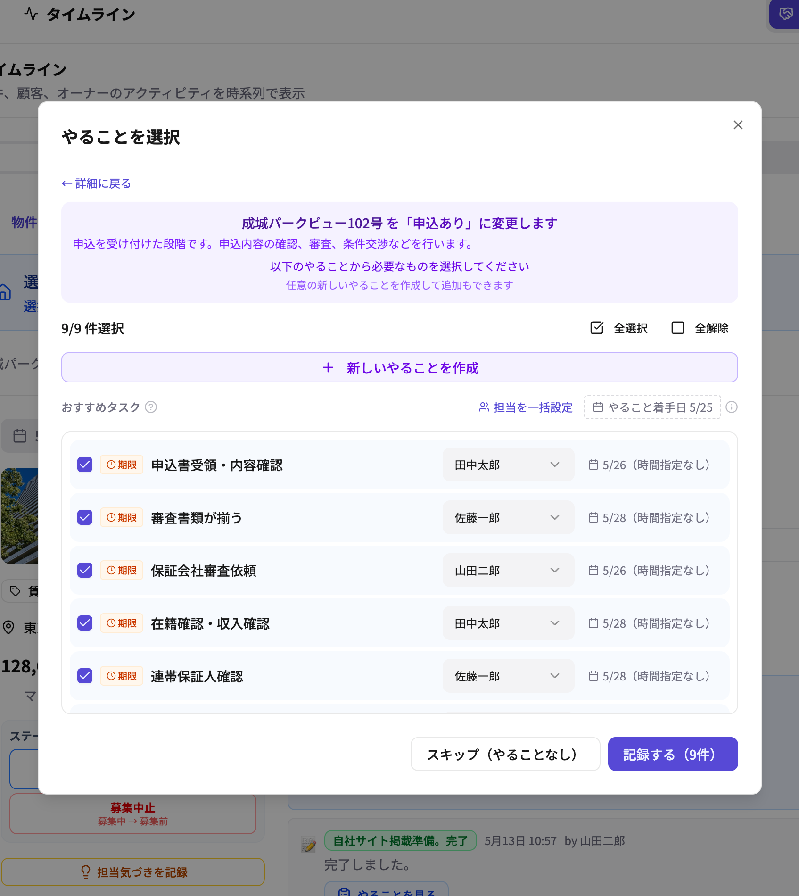Screen dimensions: 799x896
Task: Edit 5/28 due date of 審査書類が揃う
Action: (649, 517)
